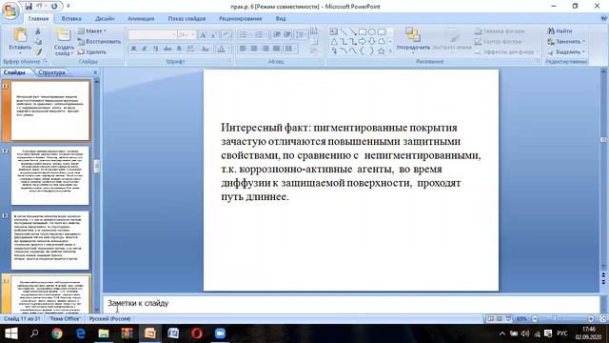
Task: Switch to the Анимация ribbon tab
Action: coord(141,18)
